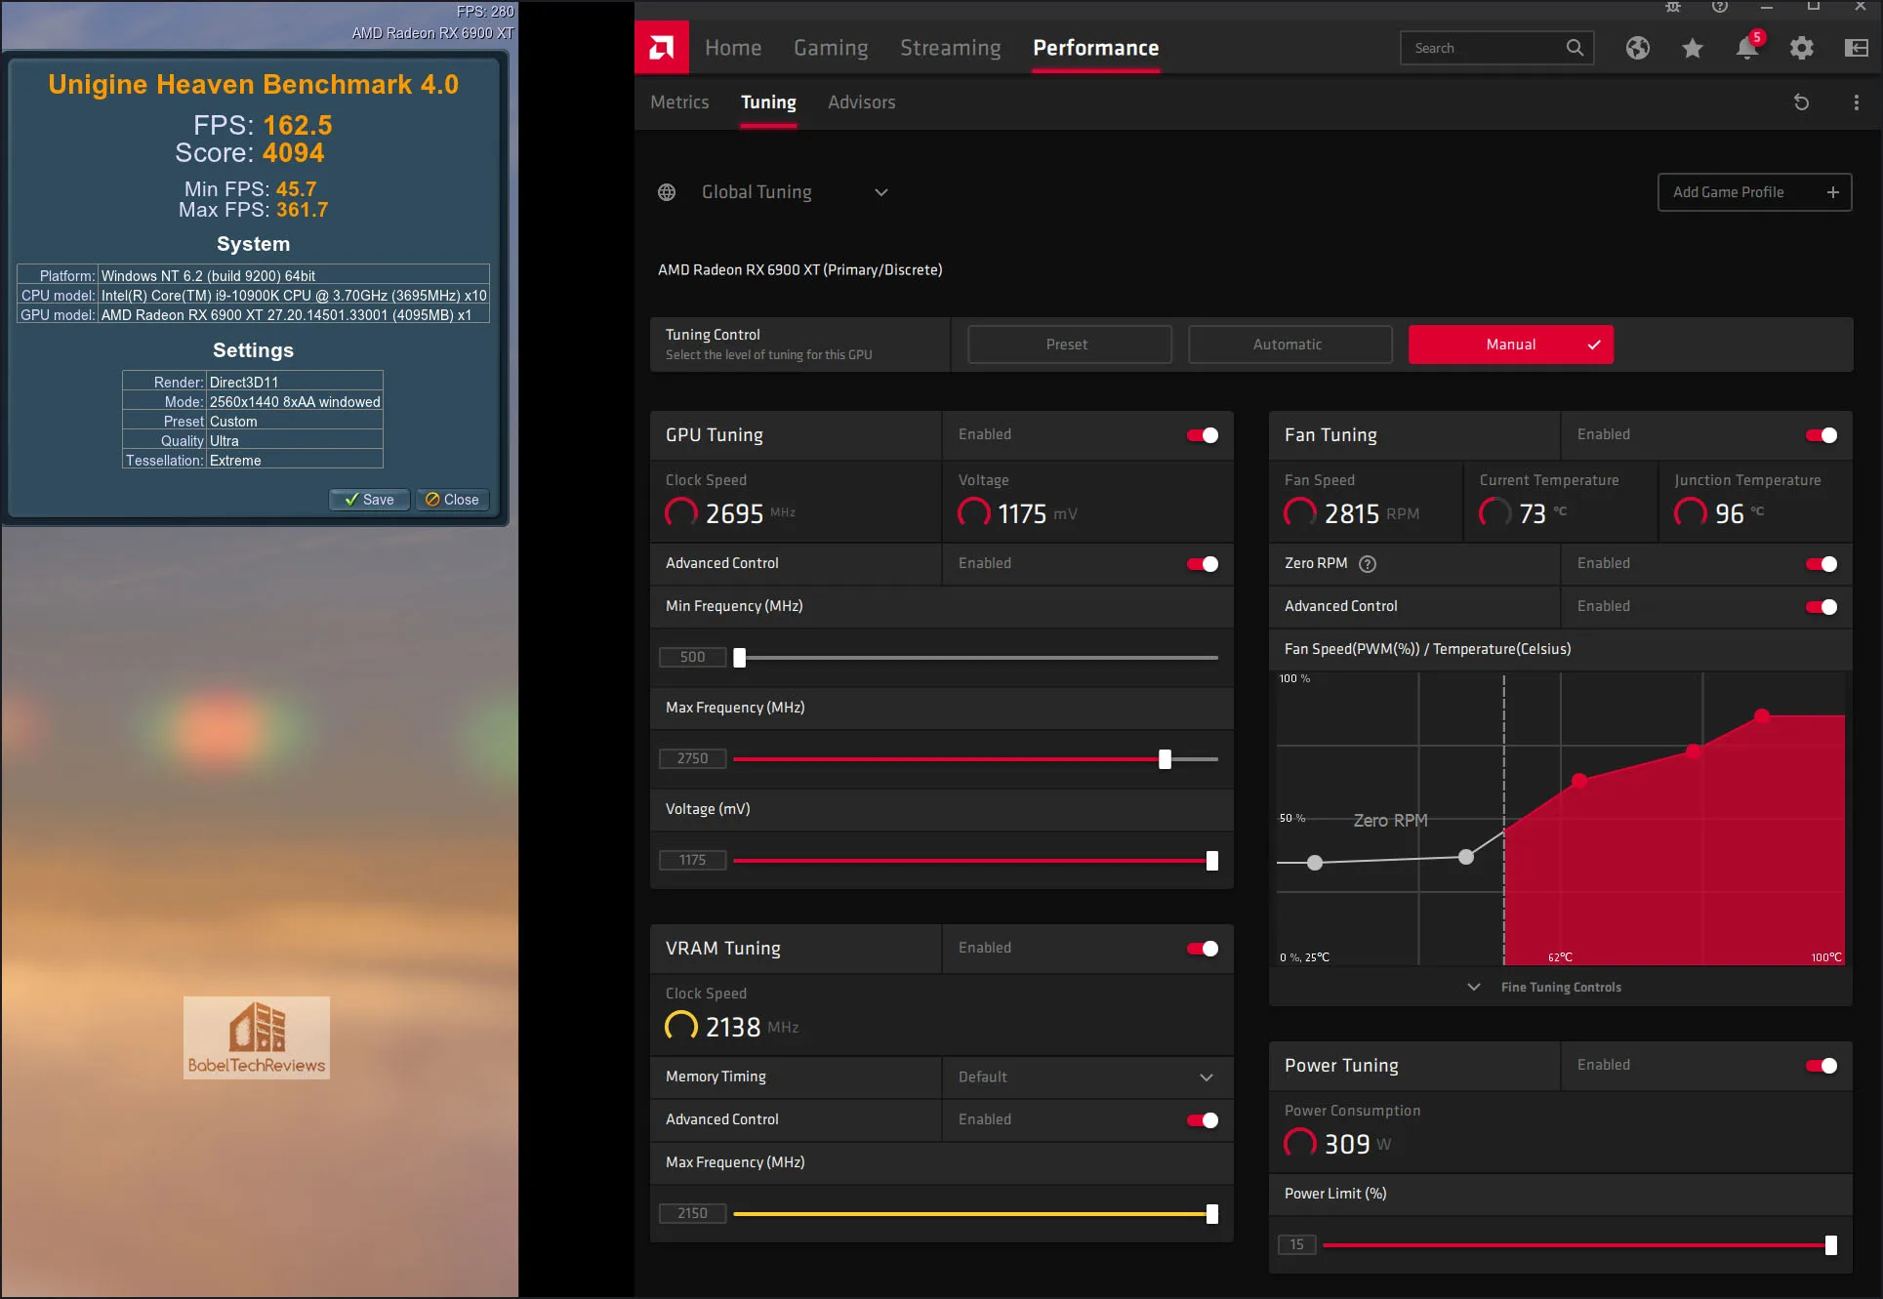Switch to the Metrics sub-tab
This screenshot has height=1299, width=1883.
pyautogui.click(x=679, y=102)
